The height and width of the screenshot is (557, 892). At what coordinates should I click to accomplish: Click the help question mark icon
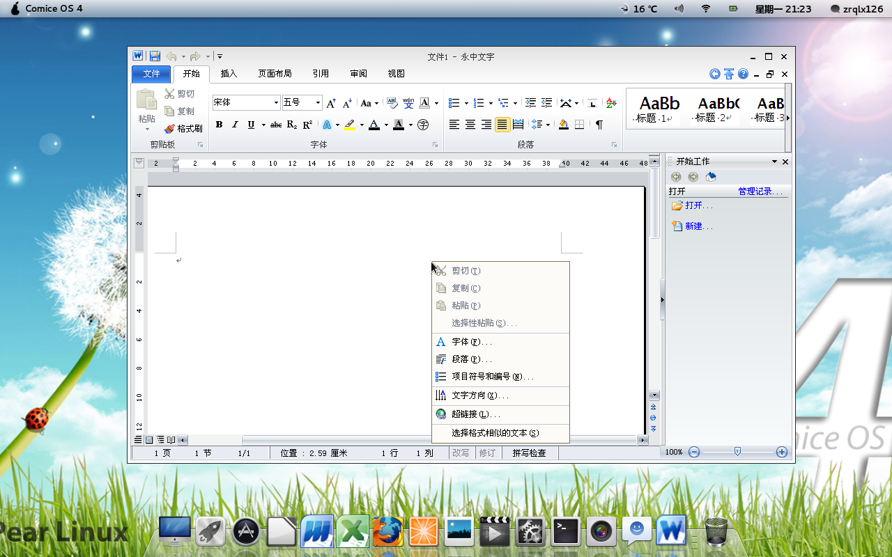coord(743,74)
